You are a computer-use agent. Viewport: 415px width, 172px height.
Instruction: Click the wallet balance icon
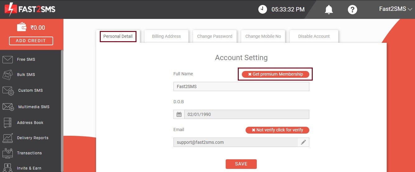22,27
